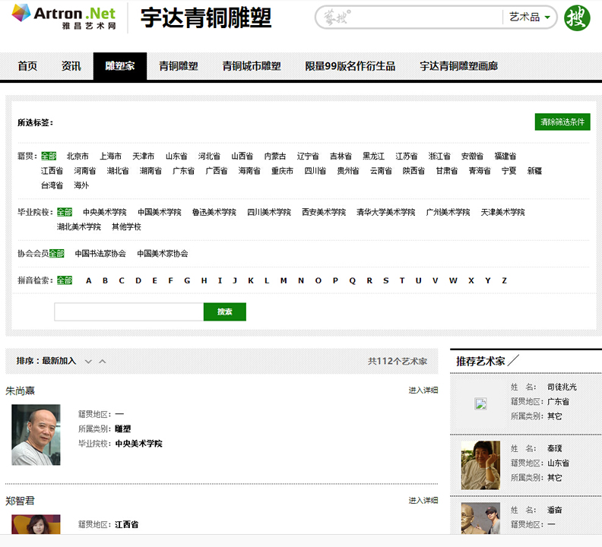The width and height of the screenshot is (602, 547).
Task: Click the green 搜索 button
Action: coord(225,311)
